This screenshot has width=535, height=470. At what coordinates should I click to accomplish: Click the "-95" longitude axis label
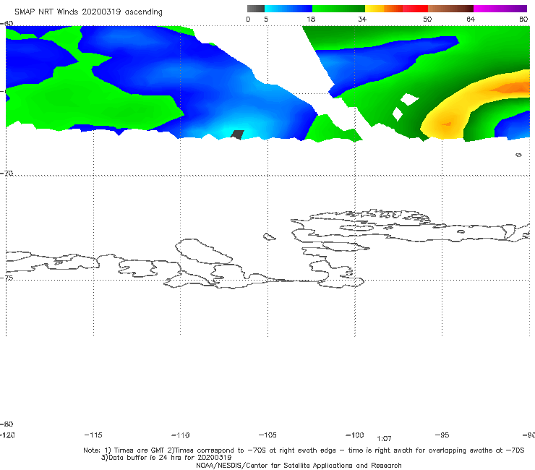click(x=442, y=435)
